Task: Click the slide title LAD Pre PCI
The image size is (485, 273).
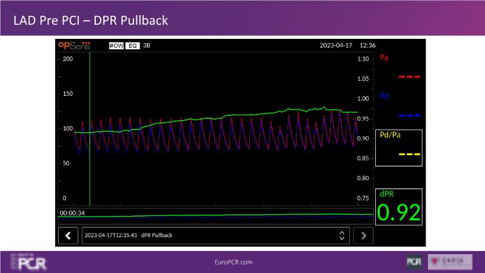Action: (x=90, y=21)
